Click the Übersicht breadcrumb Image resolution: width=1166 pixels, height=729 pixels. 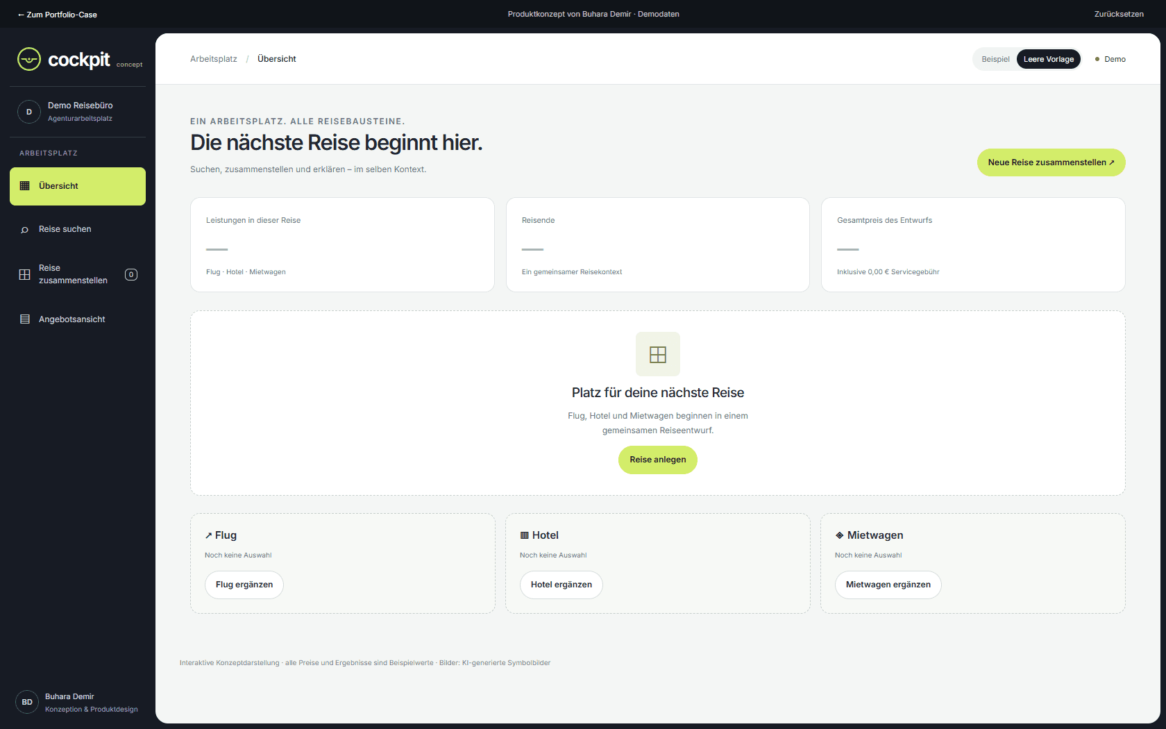point(277,59)
